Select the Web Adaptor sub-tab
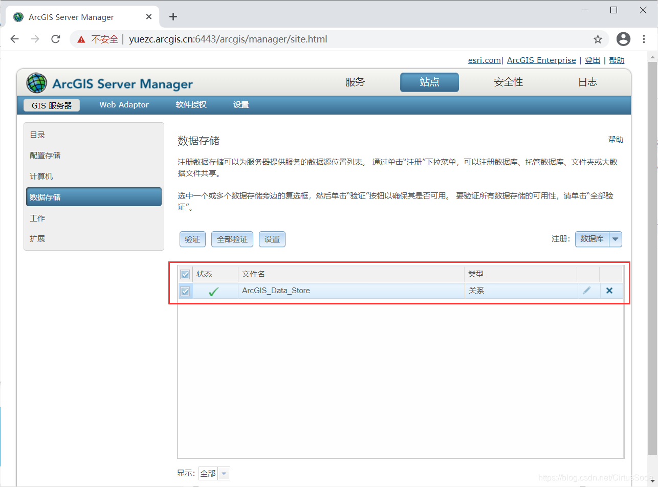Screen dimensions: 658x487 coord(124,105)
